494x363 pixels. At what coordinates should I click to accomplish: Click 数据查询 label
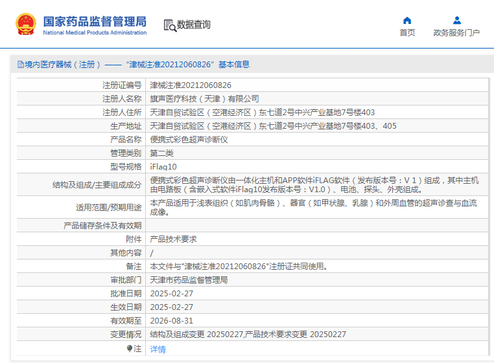click(x=193, y=25)
